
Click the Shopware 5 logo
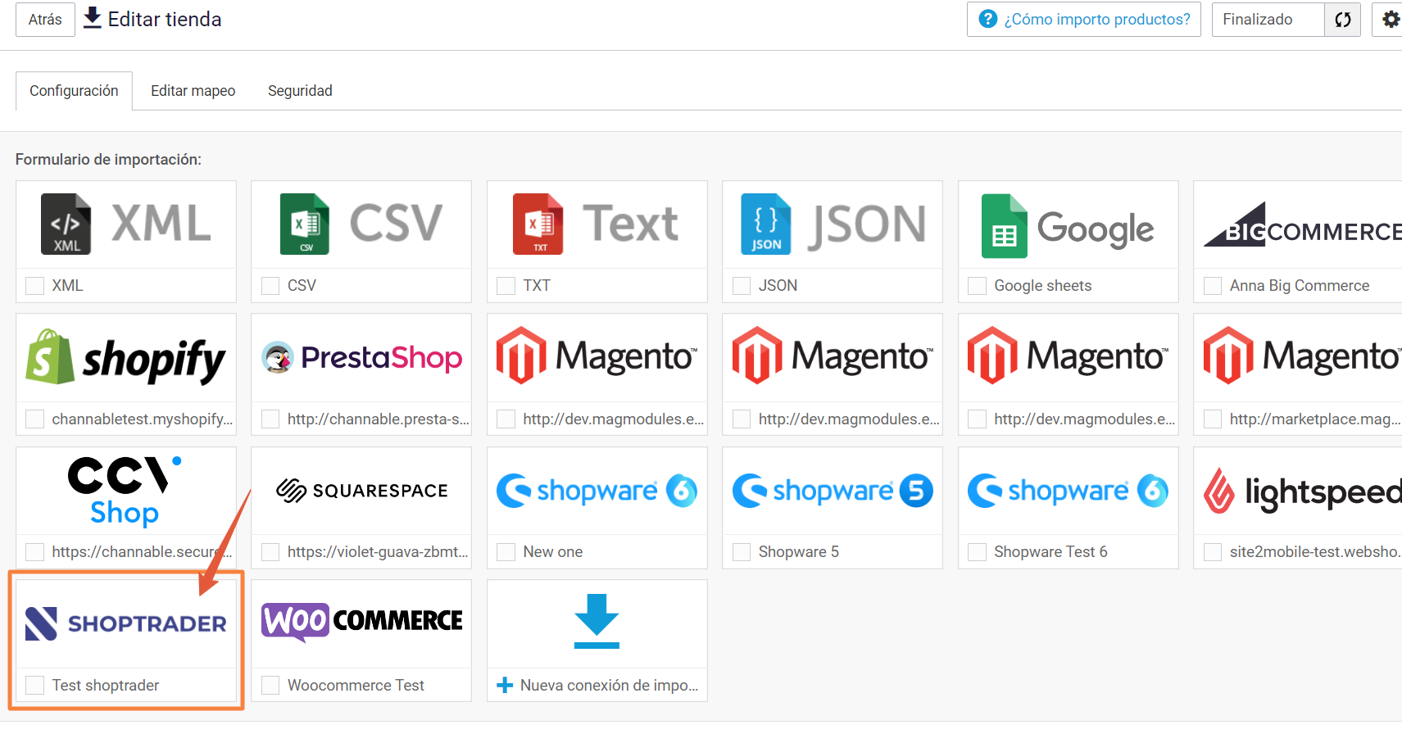coord(833,490)
